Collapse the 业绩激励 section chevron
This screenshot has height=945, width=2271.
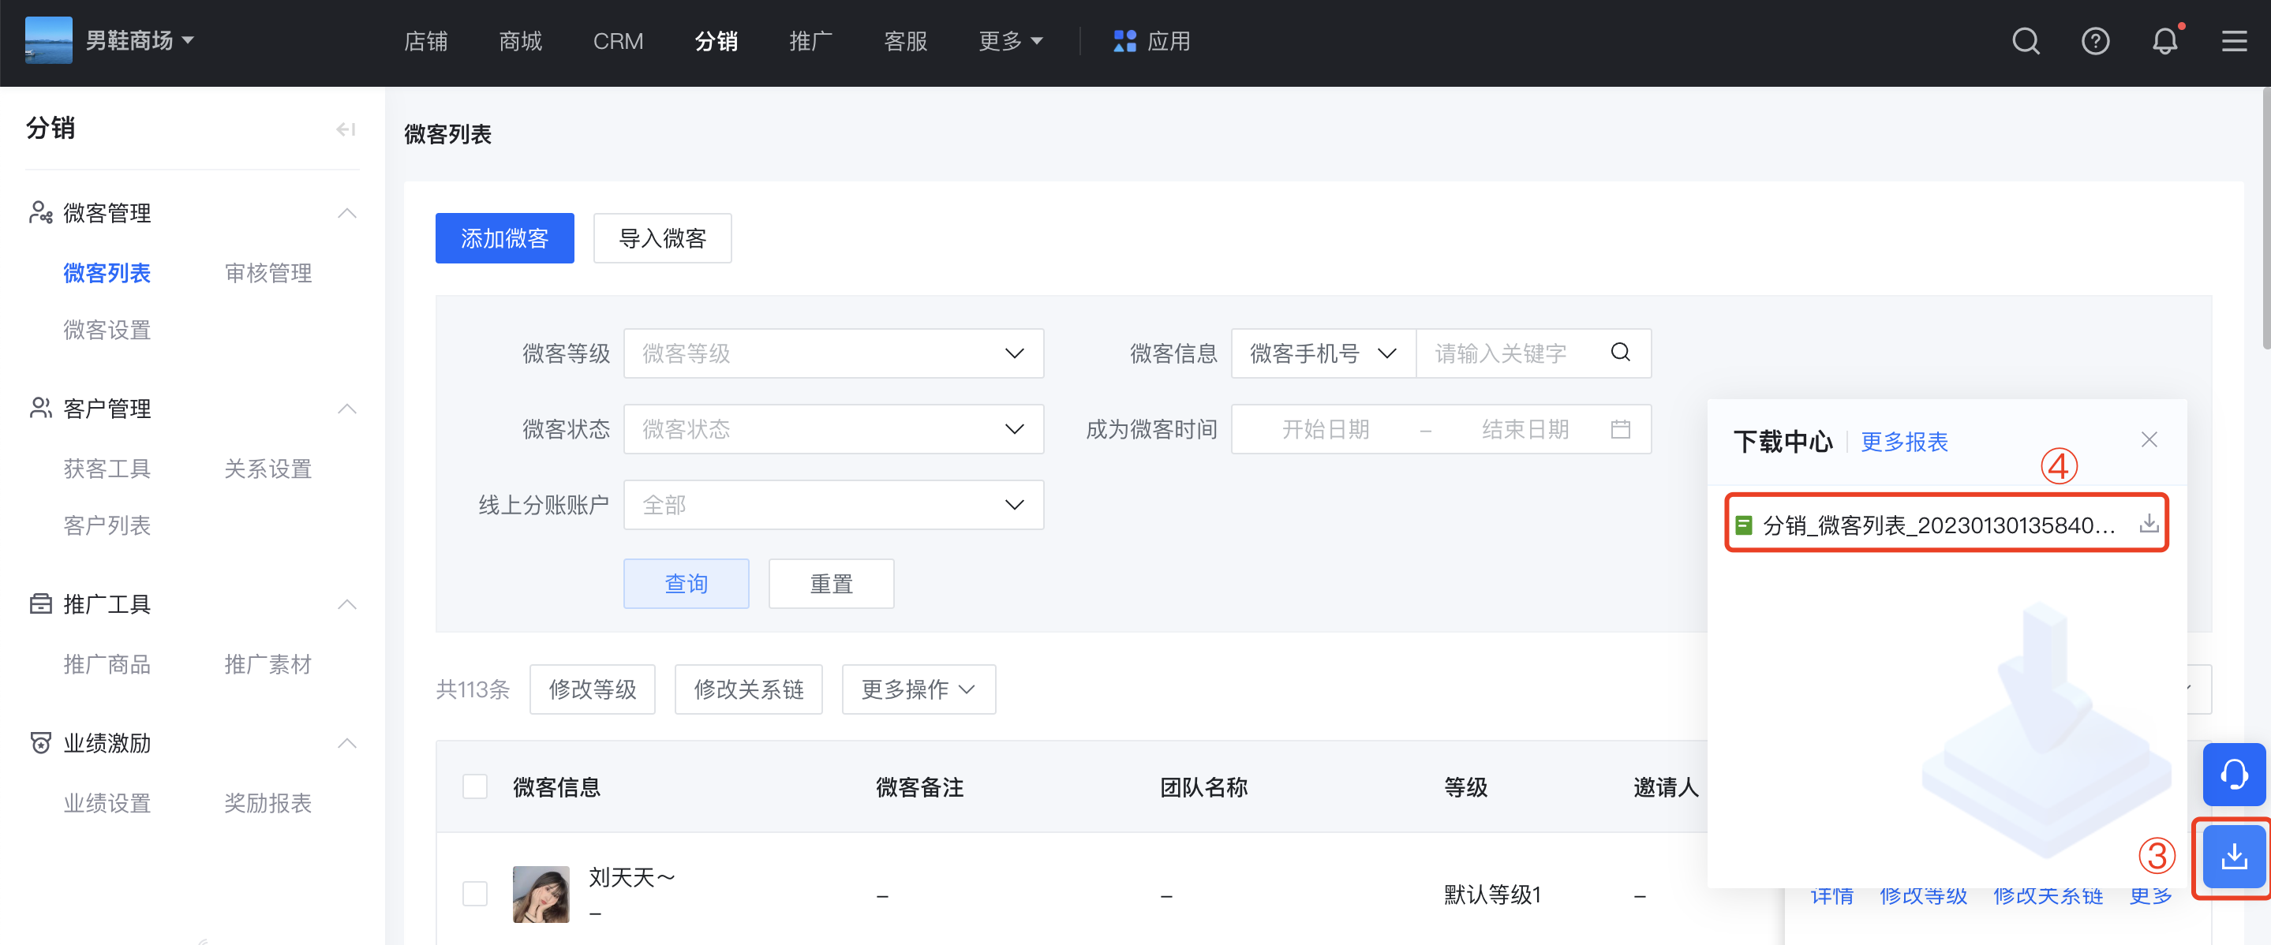347,743
